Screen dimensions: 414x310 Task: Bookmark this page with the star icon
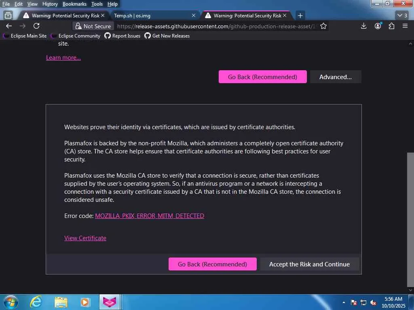(x=323, y=26)
